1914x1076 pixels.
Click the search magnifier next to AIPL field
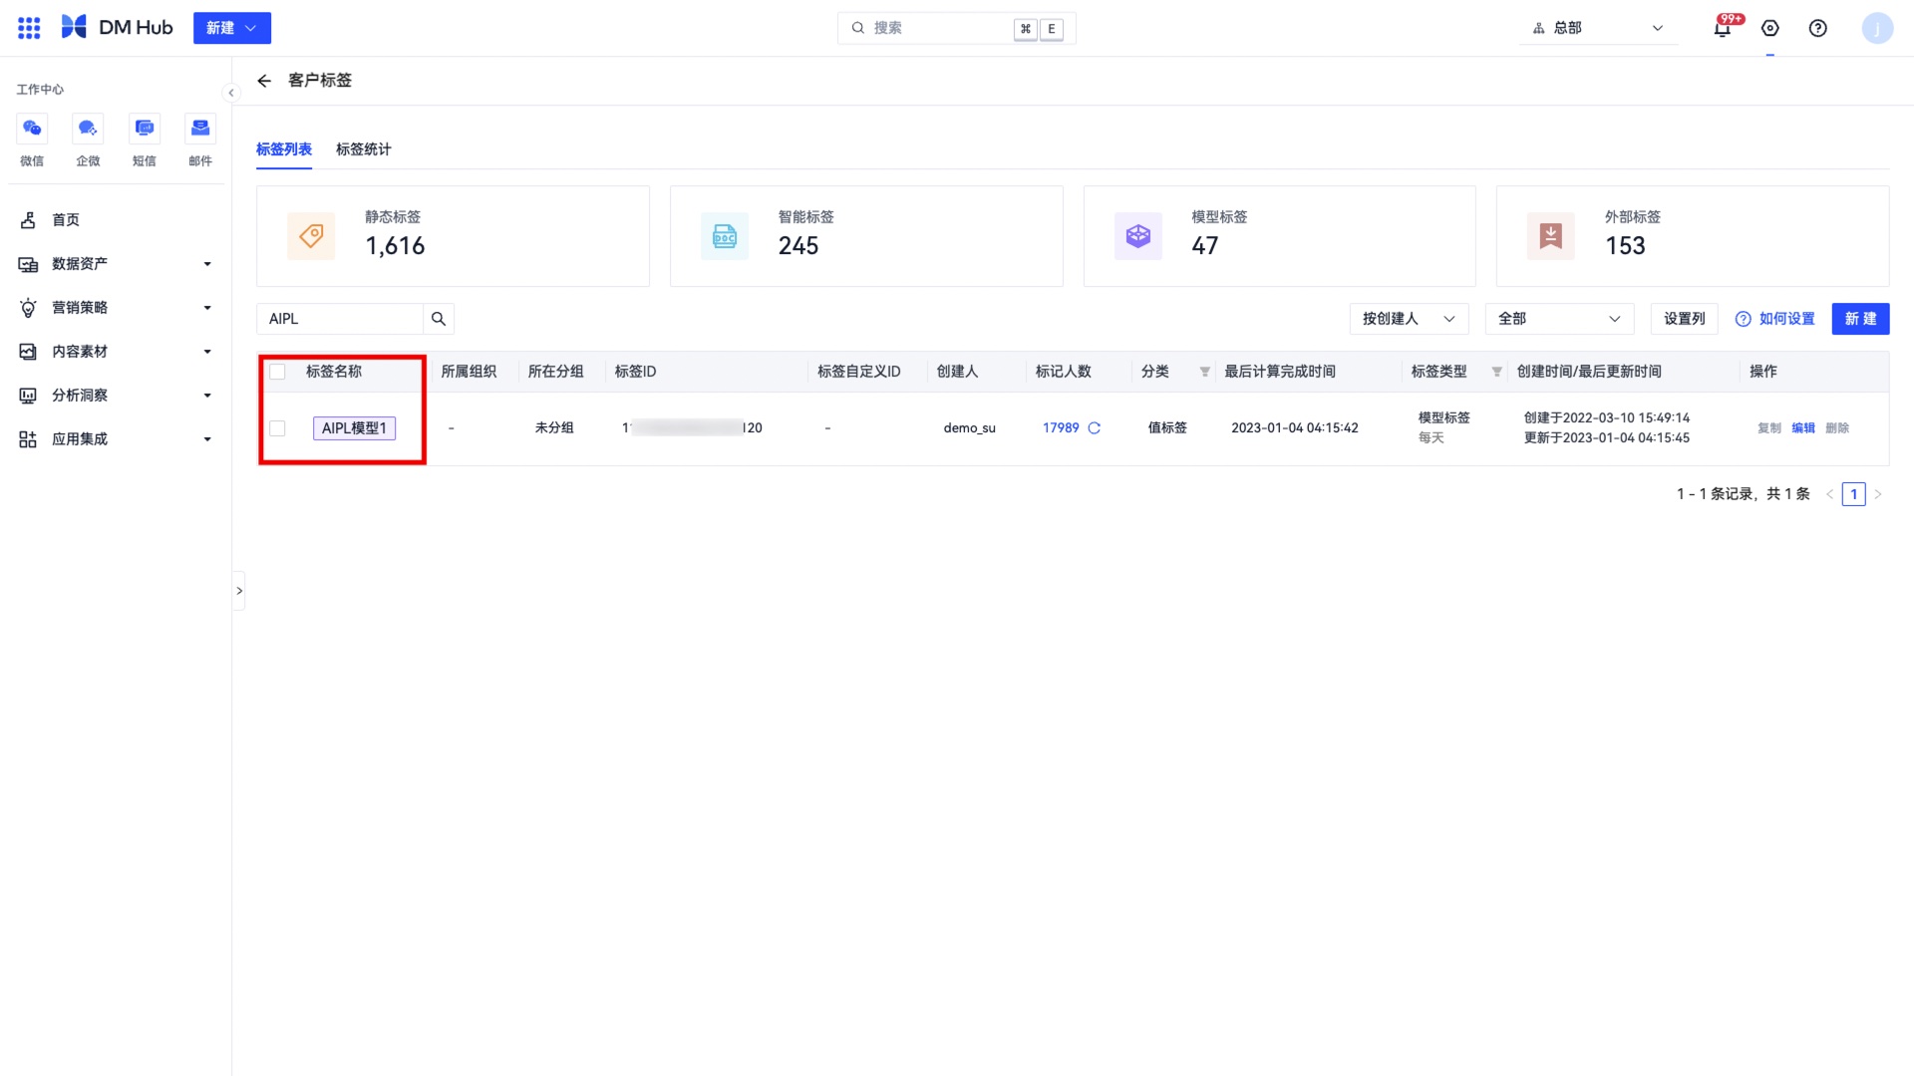click(439, 319)
